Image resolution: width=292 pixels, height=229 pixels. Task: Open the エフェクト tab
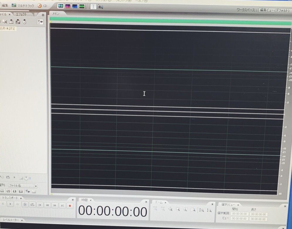(21, 14)
